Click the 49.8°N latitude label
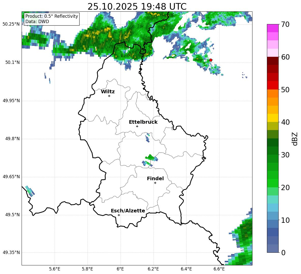This screenshot has height=274, width=301. (12, 139)
